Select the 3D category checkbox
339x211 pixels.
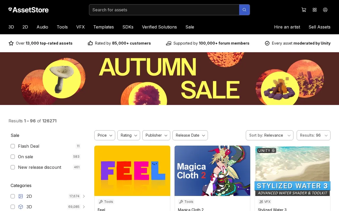tap(13, 207)
